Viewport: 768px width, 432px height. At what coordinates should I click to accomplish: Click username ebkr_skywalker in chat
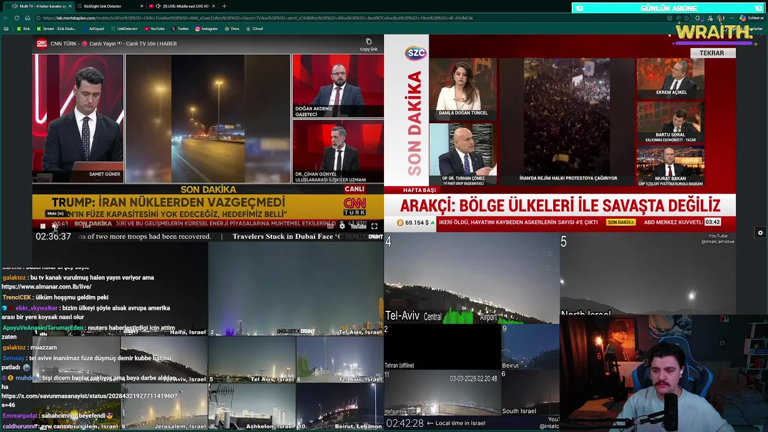coord(37,308)
